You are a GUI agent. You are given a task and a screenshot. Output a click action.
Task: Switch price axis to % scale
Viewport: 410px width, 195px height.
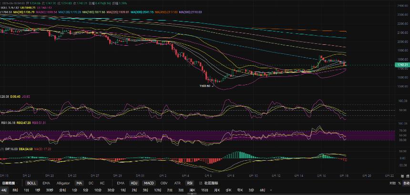click(x=400, y=183)
